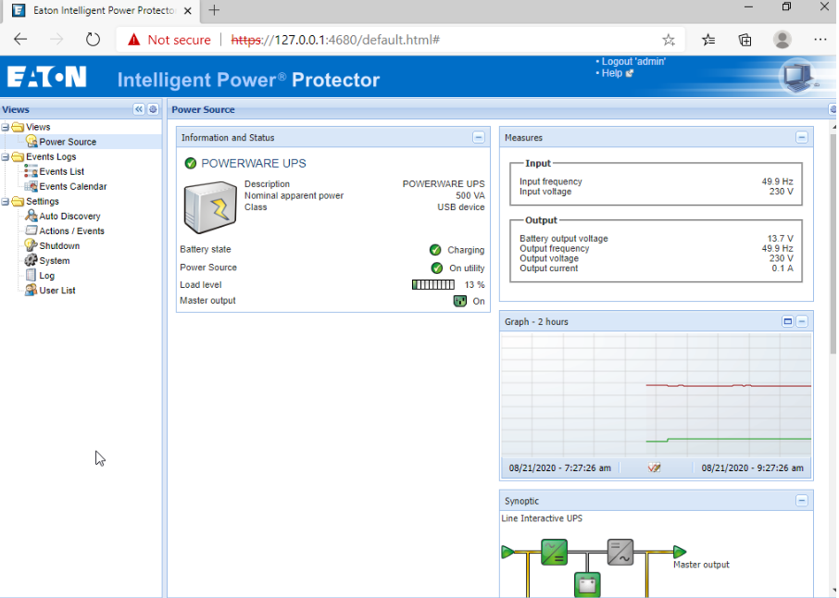Click the Actions / Events icon
The height and width of the screenshot is (598, 839).
tap(31, 230)
